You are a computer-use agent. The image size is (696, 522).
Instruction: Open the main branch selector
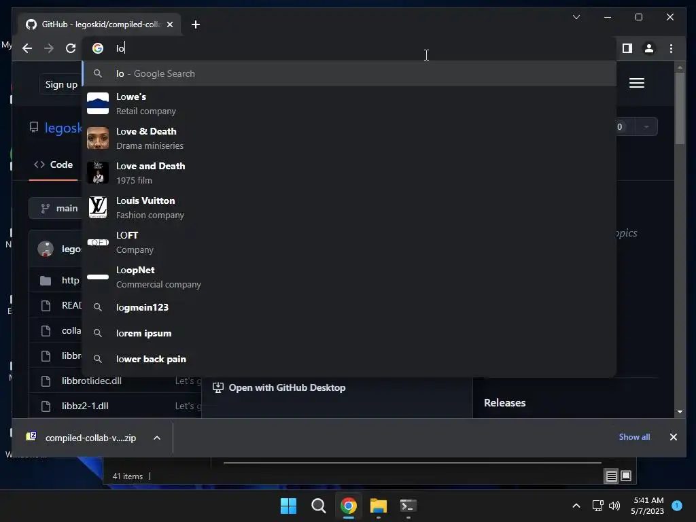(56, 208)
